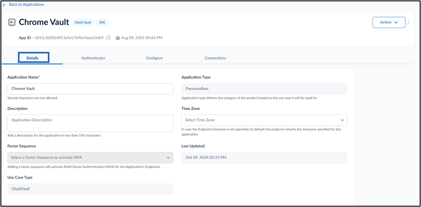The height and width of the screenshot is (207, 421).
Task: Click the Endpoint timezone hint text
Action: (261, 132)
